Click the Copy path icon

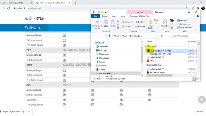(118, 24)
